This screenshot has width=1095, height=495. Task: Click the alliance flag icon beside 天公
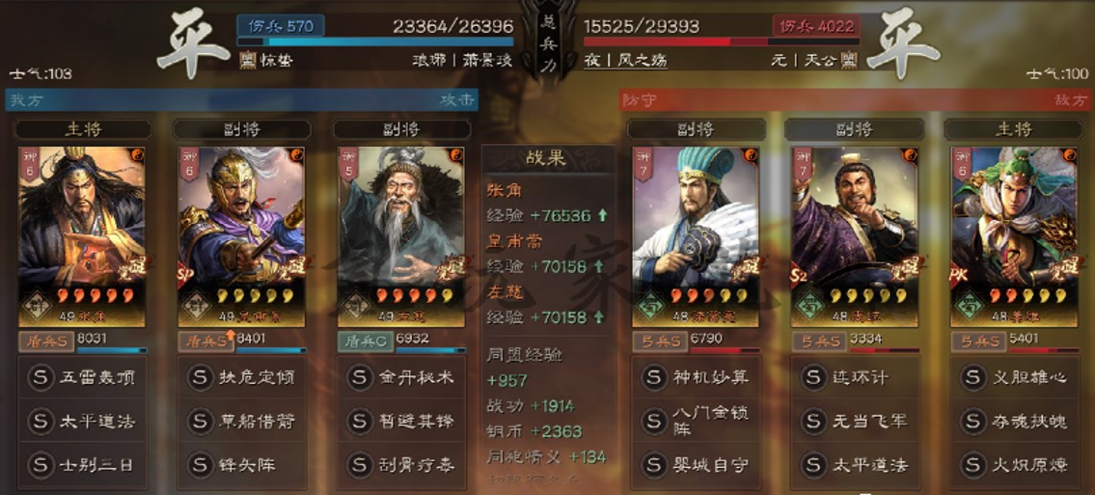point(849,60)
